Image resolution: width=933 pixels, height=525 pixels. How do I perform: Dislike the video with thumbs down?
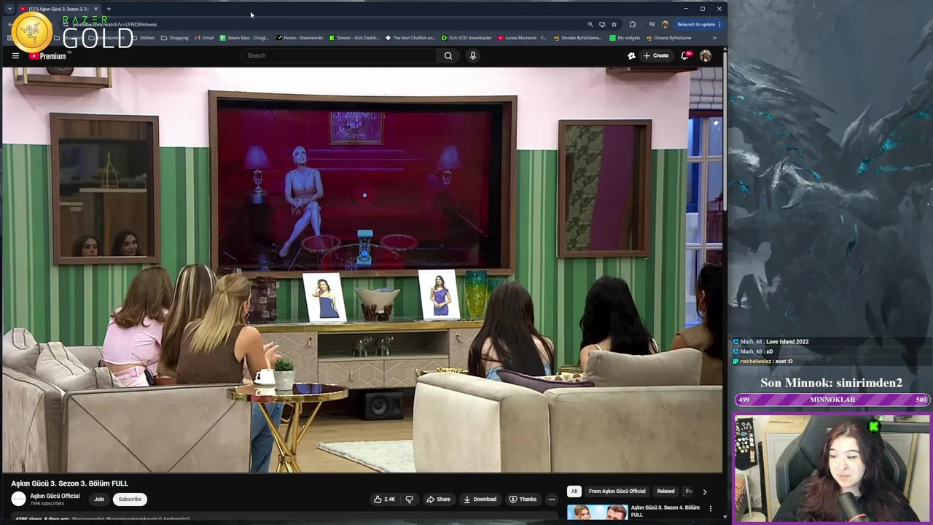click(x=409, y=499)
